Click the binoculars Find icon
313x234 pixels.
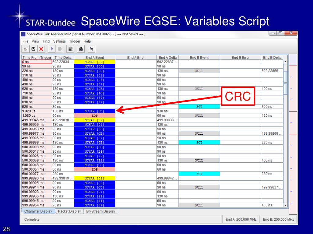click(81, 49)
